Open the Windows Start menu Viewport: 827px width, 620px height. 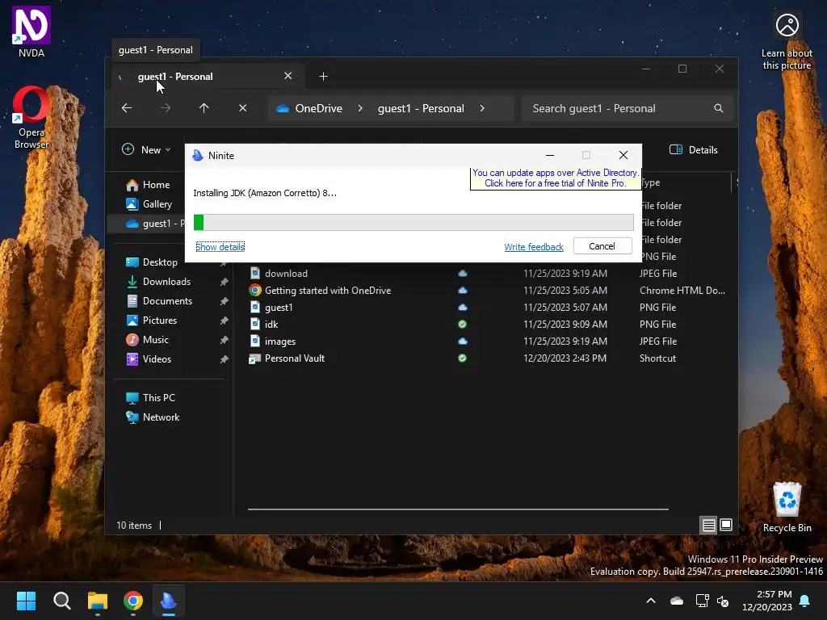pos(26,601)
